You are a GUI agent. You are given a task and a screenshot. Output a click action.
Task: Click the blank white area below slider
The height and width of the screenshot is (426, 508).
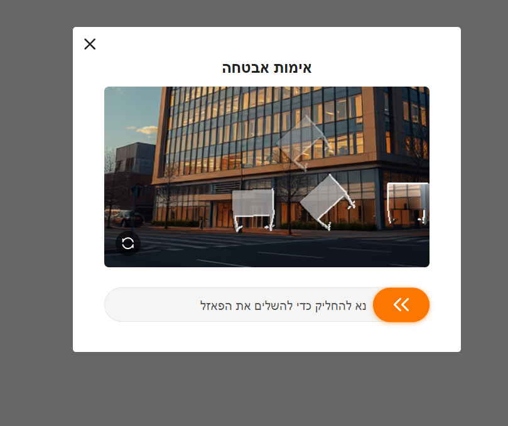267,337
